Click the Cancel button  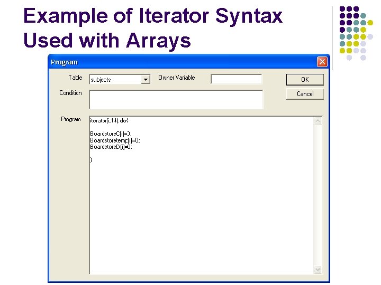point(305,94)
